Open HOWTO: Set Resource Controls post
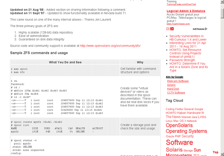The width and height of the screenshot is (224, 156). 185,53
